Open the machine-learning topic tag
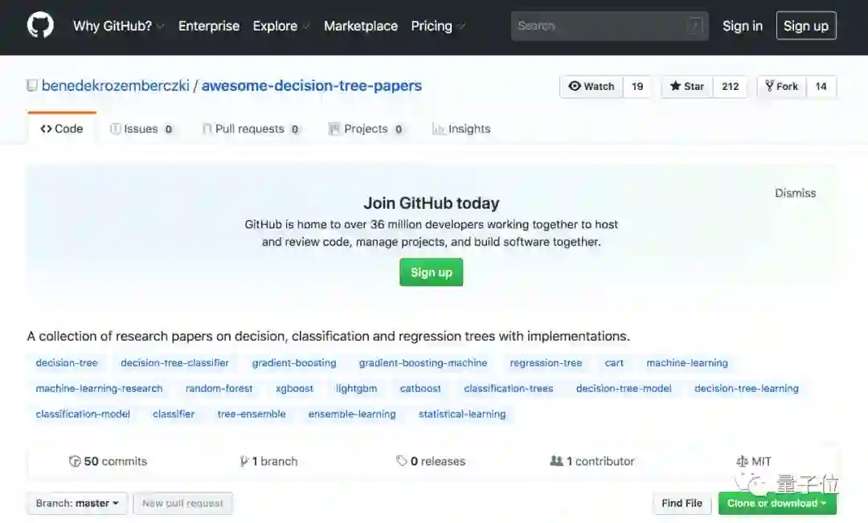This screenshot has height=523, width=868. coord(687,363)
